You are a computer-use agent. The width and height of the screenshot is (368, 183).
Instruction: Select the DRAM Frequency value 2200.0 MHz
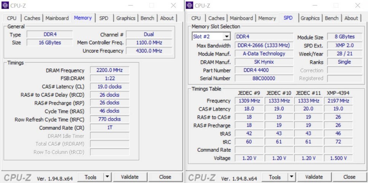click(x=110, y=70)
